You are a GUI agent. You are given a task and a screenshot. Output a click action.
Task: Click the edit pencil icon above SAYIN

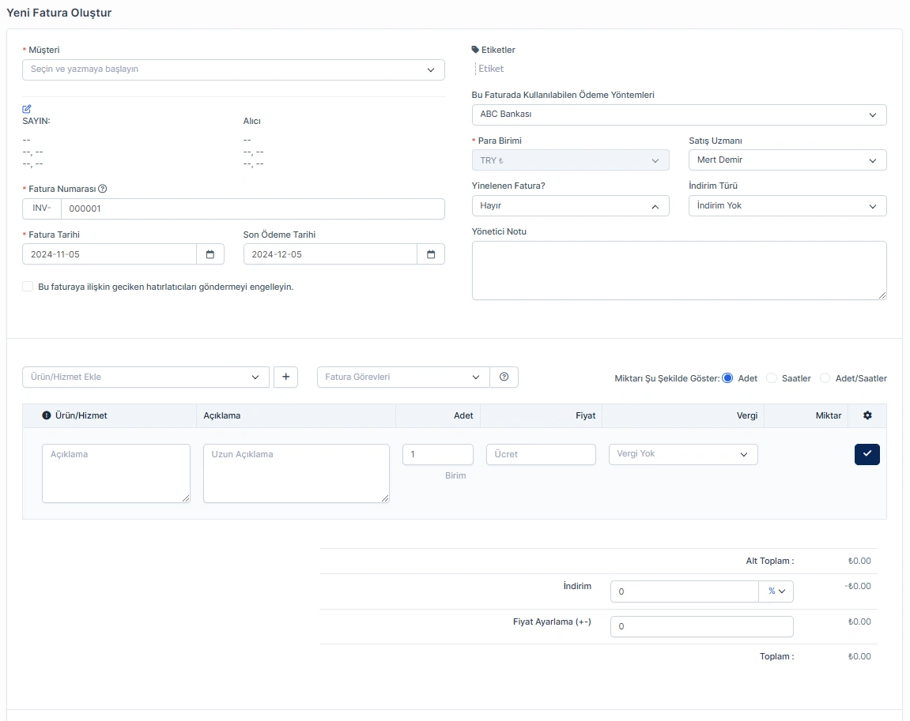coord(27,109)
